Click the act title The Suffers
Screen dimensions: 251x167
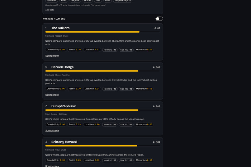[x=60, y=28]
